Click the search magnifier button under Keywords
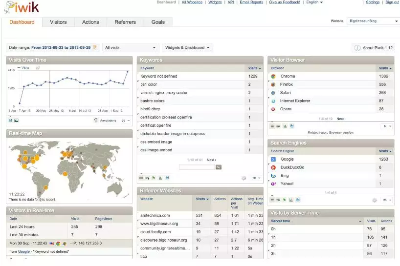This screenshot has height=266, width=400. (x=219, y=167)
